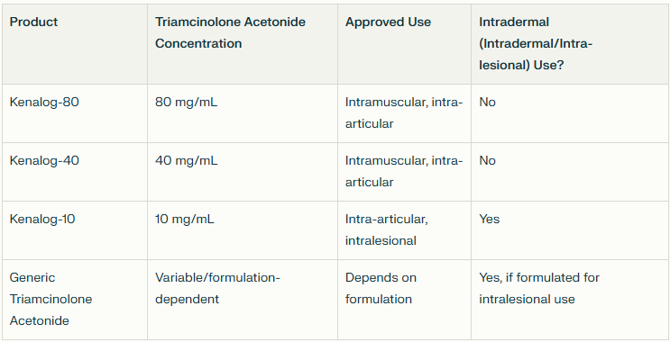
Task: Click Kenalog-40 Intramuscular, intra-articular cell
Action: [404, 172]
